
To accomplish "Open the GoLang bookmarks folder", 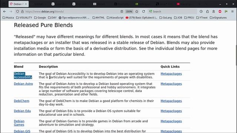I will [x=166, y=18].
